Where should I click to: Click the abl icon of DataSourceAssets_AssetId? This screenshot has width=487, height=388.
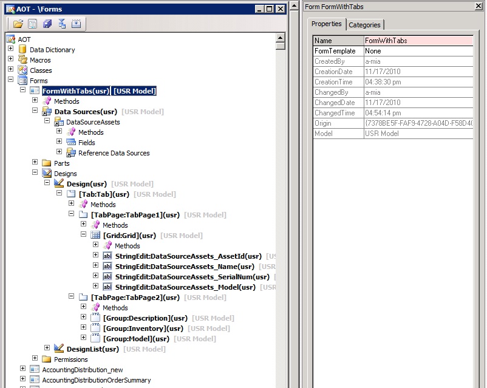[x=107, y=256]
